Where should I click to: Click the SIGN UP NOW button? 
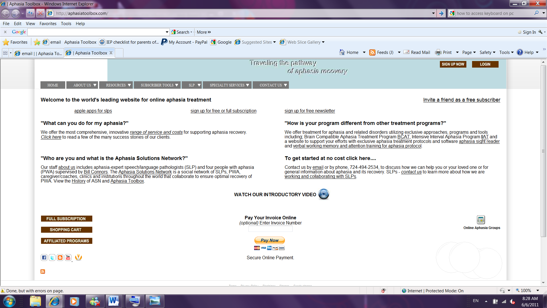tap(453, 64)
